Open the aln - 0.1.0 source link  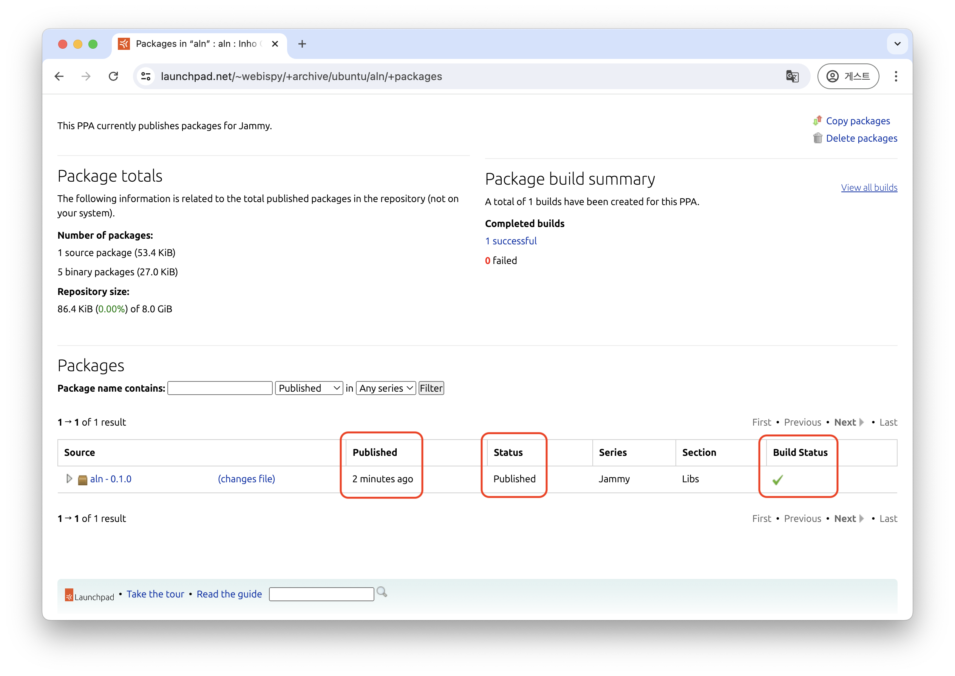pyautogui.click(x=111, y=479)
